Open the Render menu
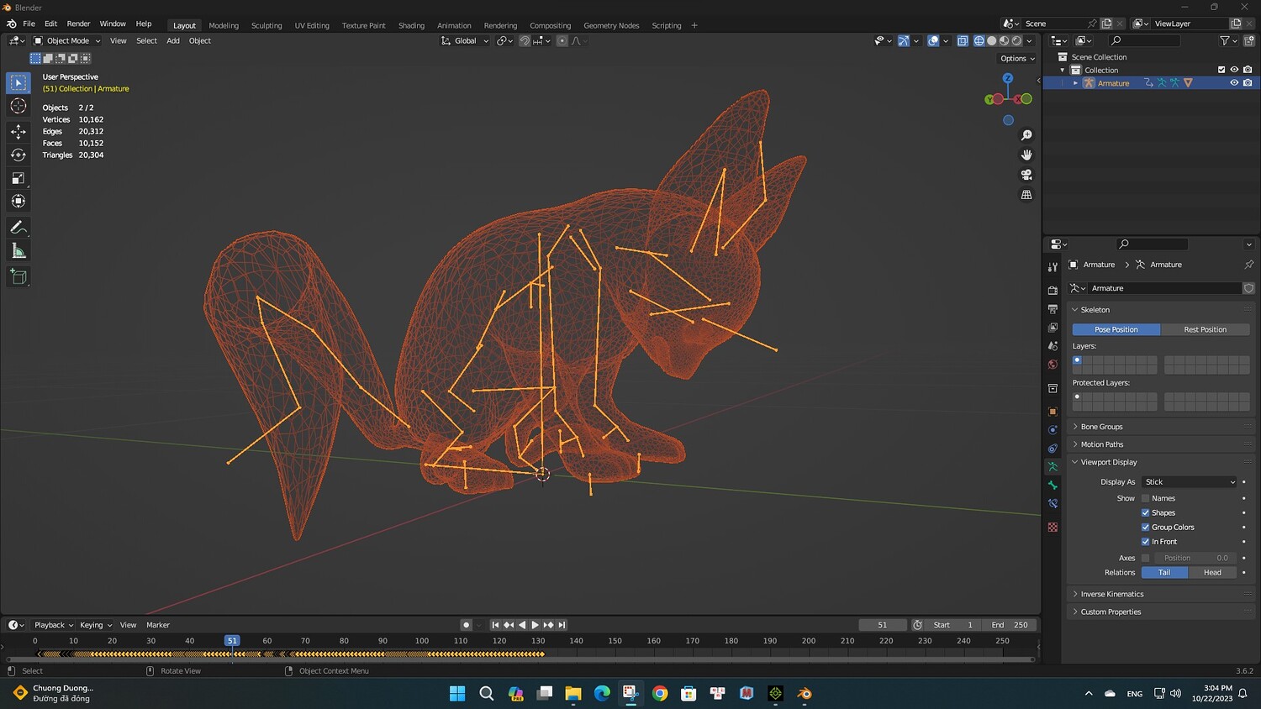 point(78,24)
